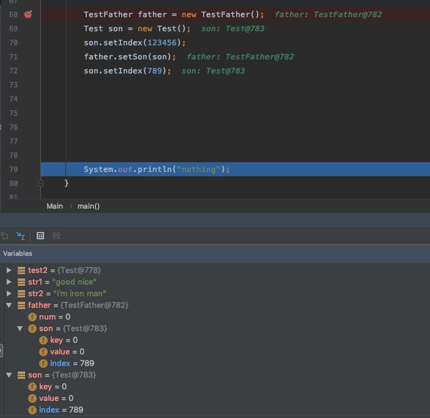Collapse the father variable node
The width and height of the screenshot is (430, 418).
coord(9,305)
